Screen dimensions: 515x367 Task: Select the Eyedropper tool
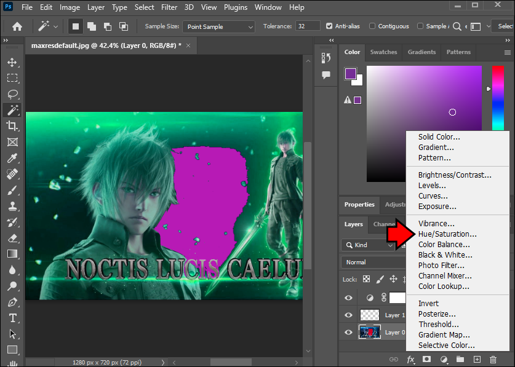pos(12,158)
